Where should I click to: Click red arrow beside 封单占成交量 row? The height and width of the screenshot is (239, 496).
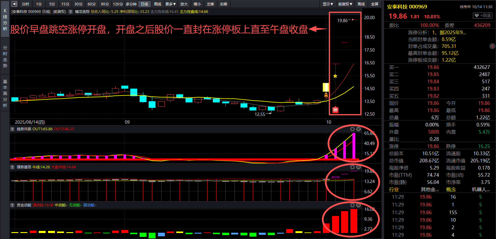(x=492, y=46)
